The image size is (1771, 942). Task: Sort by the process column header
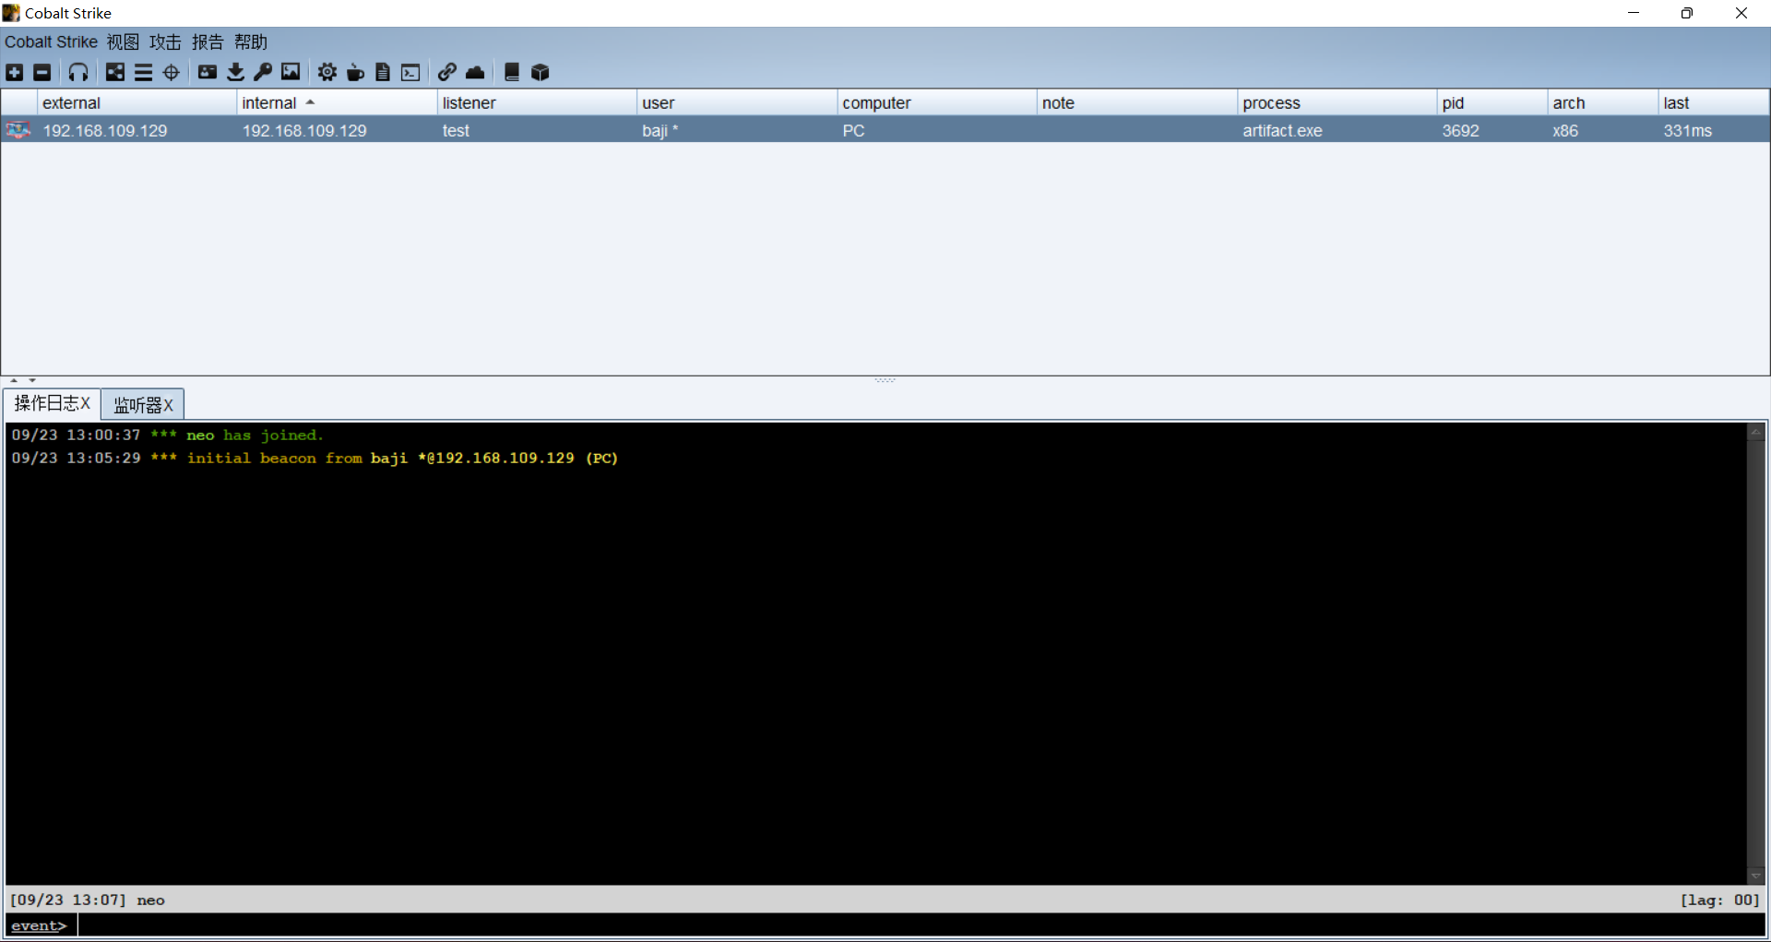[x=1337, y=102]
